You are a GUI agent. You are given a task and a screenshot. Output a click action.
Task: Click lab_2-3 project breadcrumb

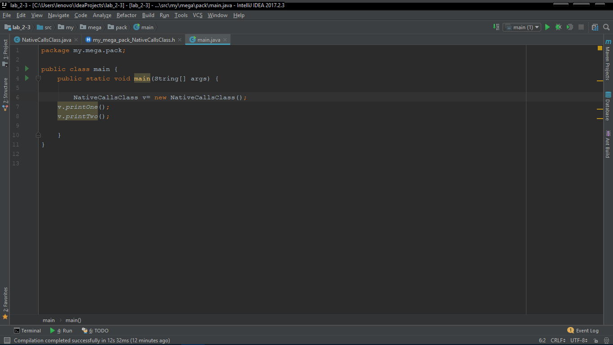pos(18,27)
